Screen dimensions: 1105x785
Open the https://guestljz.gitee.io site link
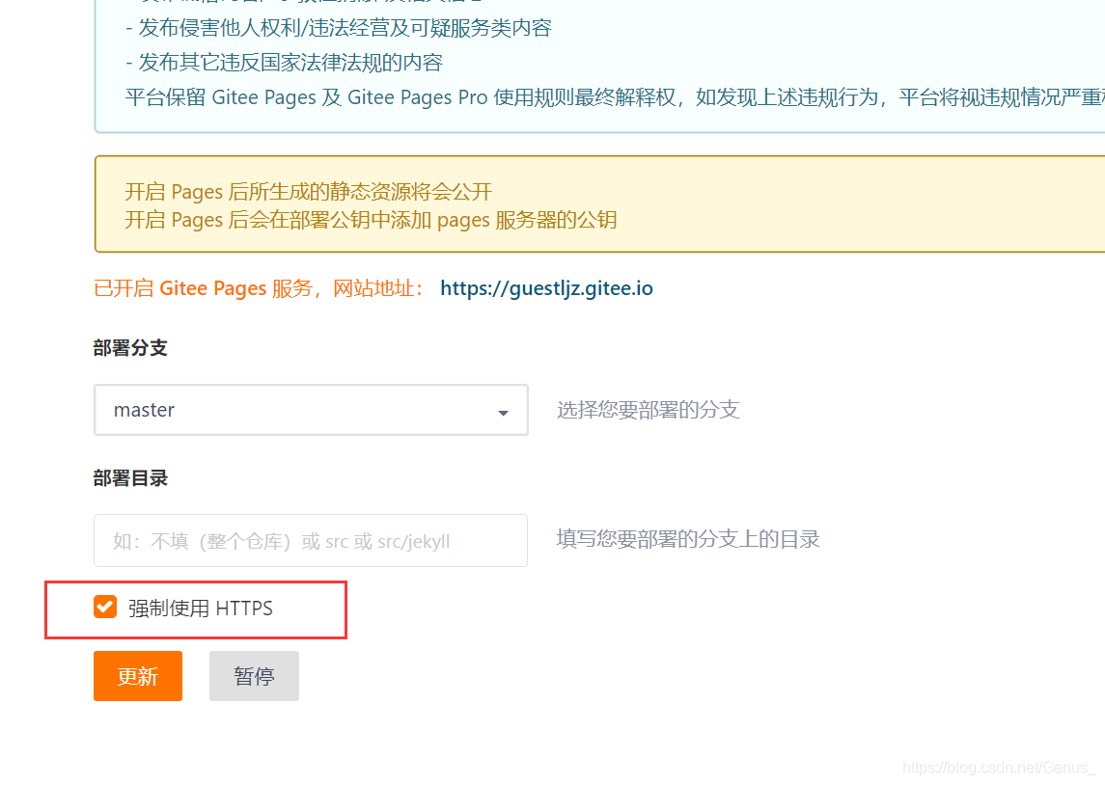pos(546,288)
